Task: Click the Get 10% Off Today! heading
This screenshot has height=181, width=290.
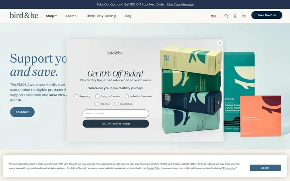Action: pyautogui.click(x=115, y=74)
